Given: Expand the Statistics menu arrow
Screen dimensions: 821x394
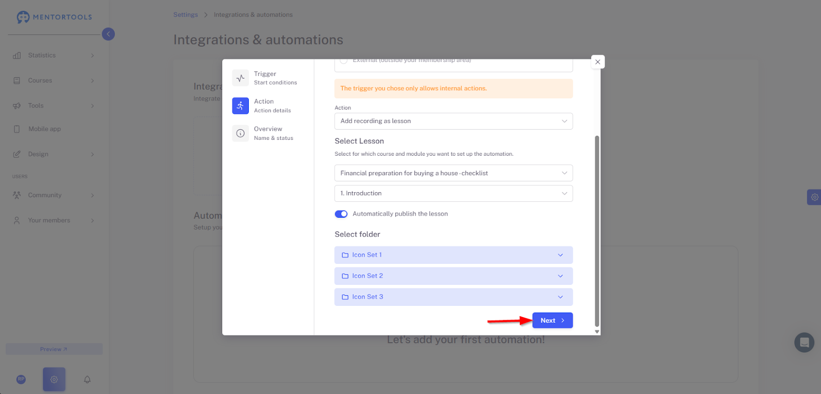Looking at the screenshot, I should (x=92, y=55).
